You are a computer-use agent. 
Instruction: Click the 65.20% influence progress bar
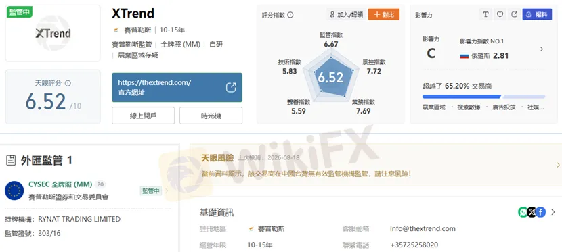484,97
